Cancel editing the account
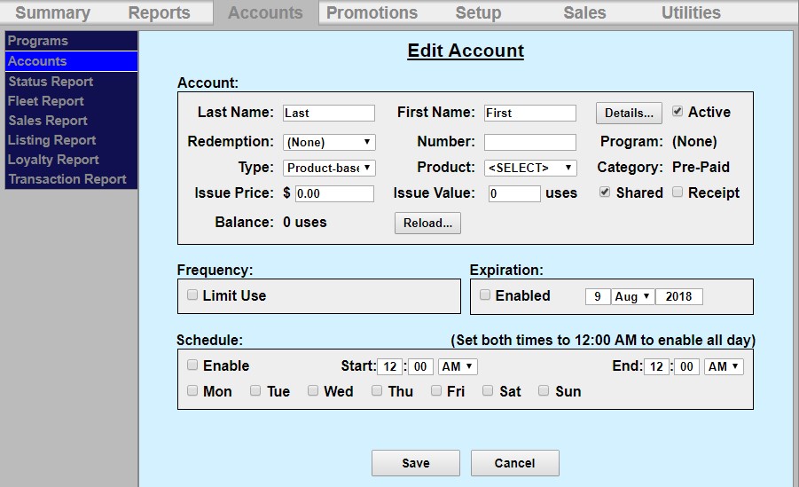The width and height of the screenshot is (799, 487). (514, 463)
